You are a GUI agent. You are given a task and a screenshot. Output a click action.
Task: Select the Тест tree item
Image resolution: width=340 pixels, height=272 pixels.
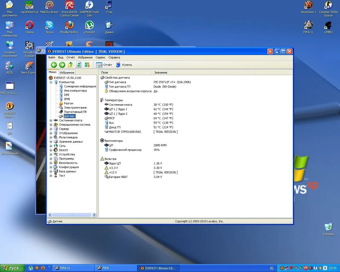62,176
